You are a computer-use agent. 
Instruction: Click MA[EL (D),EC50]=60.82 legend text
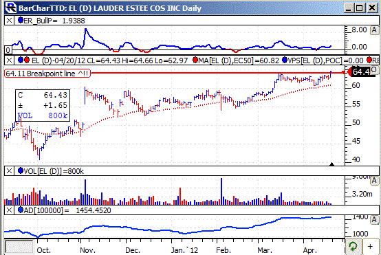239,60
